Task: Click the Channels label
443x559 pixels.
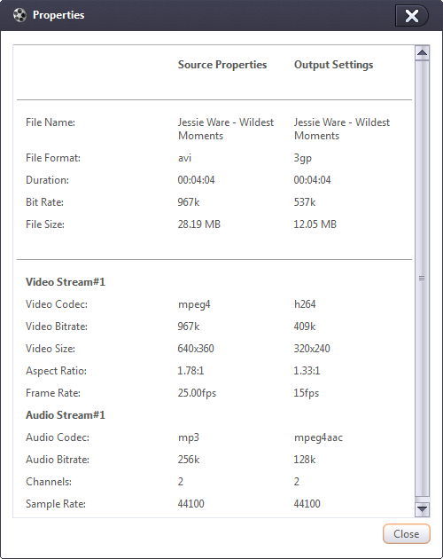Action: pyautogui.click(x=49, y=481)
